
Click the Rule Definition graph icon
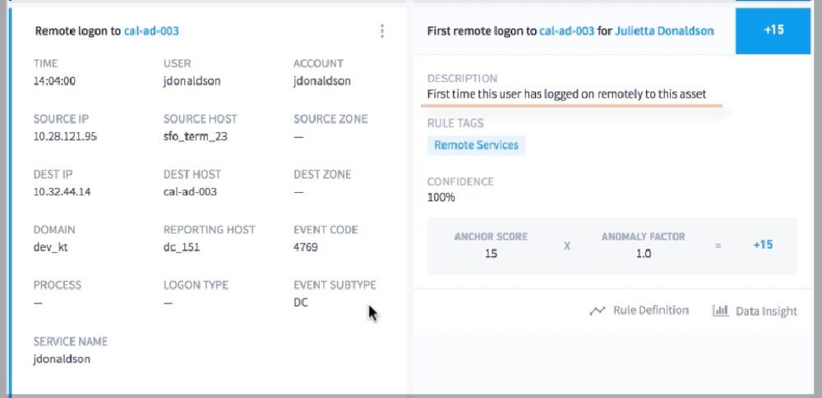click(597, 311)
